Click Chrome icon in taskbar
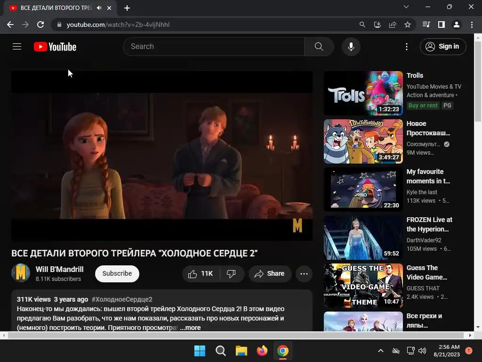The image size is (482, 362). [283, 351]
